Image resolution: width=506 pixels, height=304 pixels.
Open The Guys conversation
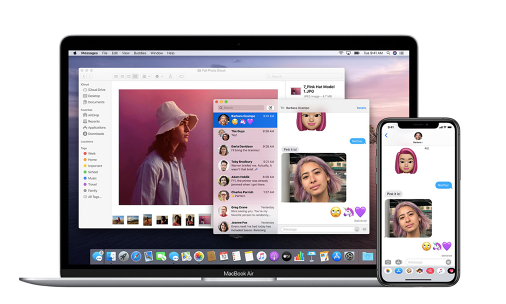click(x=245, y=135)
